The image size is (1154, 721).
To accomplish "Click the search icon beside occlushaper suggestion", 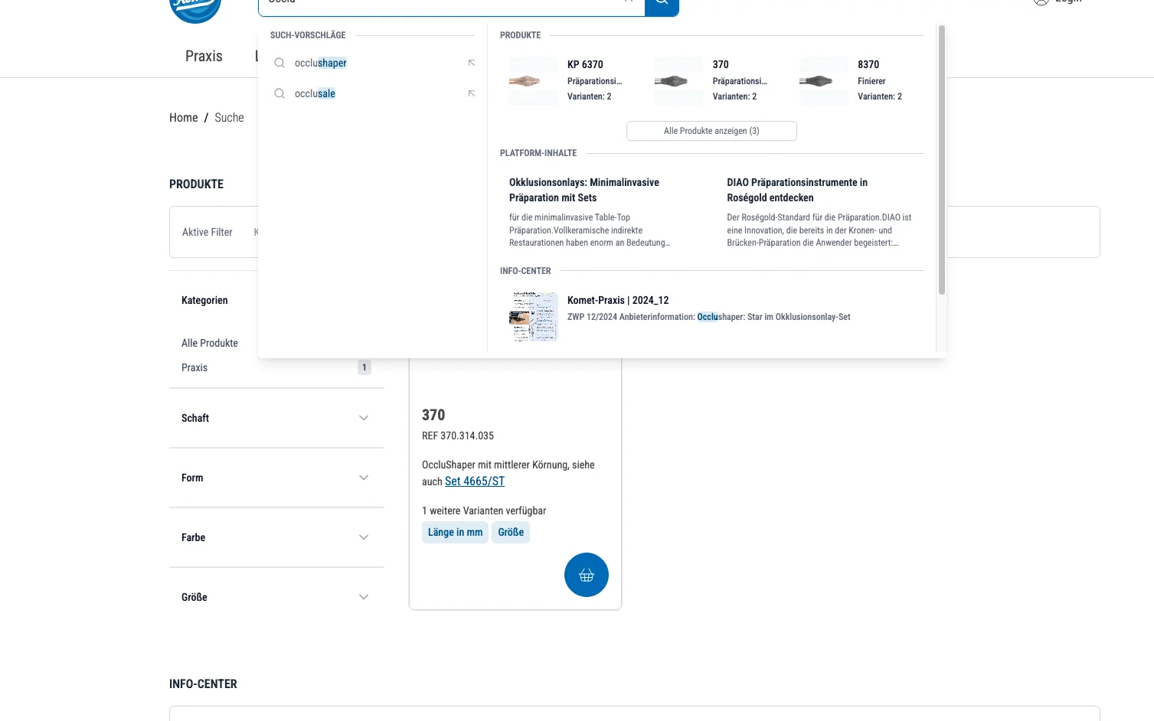I will pyautogui.click(x=280, y=63).
